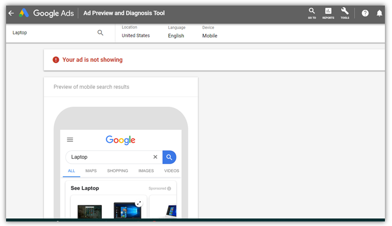This screenshot has height=226, width=392.
Task: Click the 'See Laptop' heading
Action: click(85, 188)
